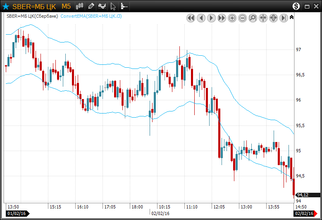Click the ConvertEMA indicator label

click(x=91, y=16)
